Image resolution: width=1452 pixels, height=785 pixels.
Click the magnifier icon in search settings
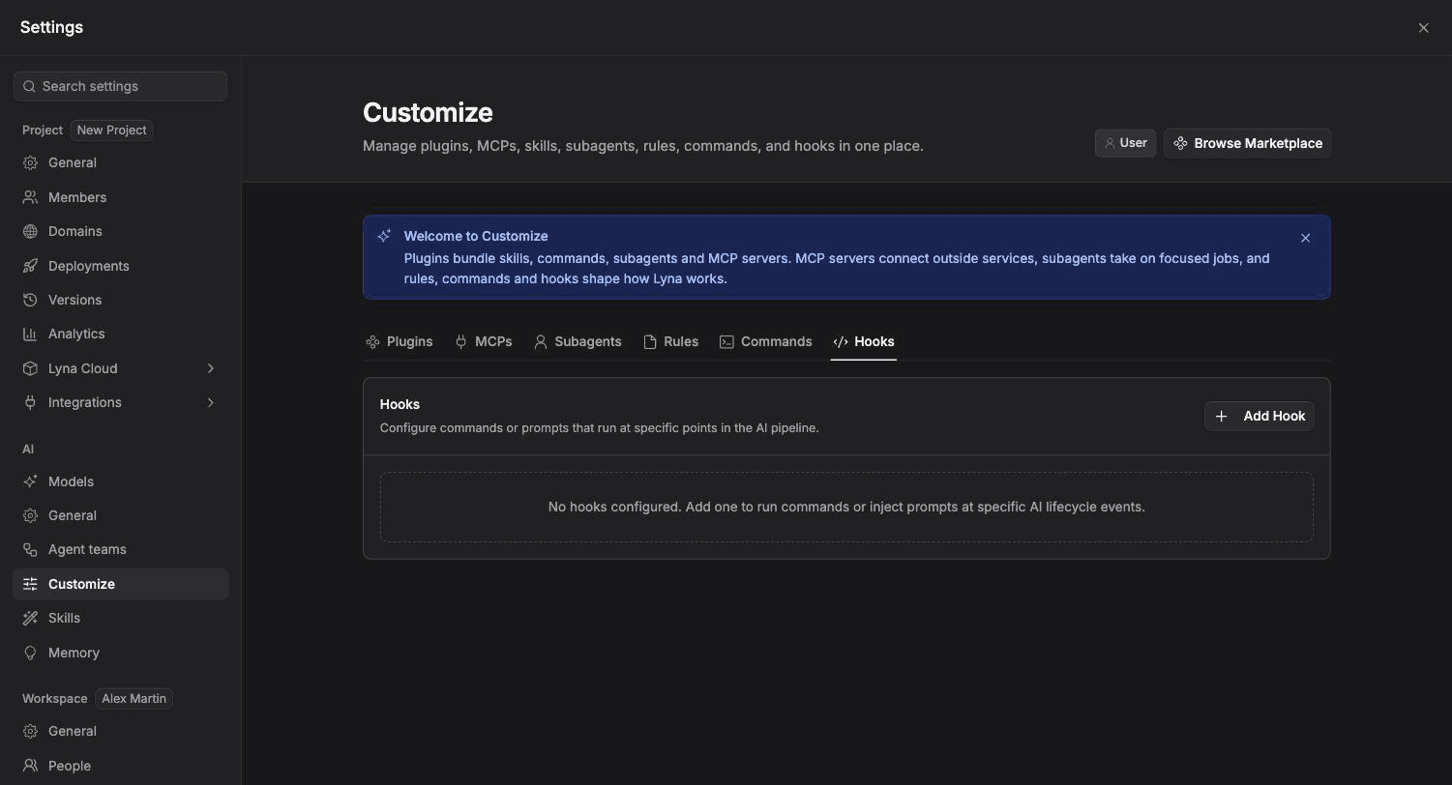29,87
